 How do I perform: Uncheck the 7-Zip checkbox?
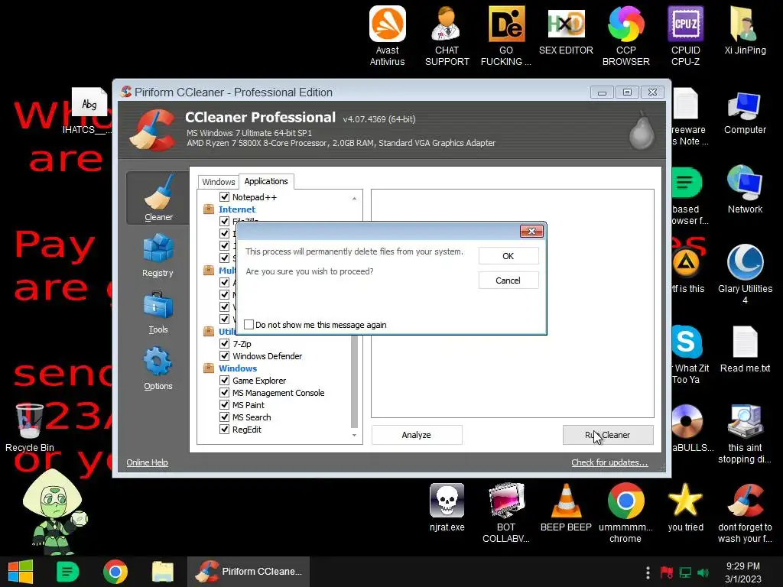click(224, 343)
